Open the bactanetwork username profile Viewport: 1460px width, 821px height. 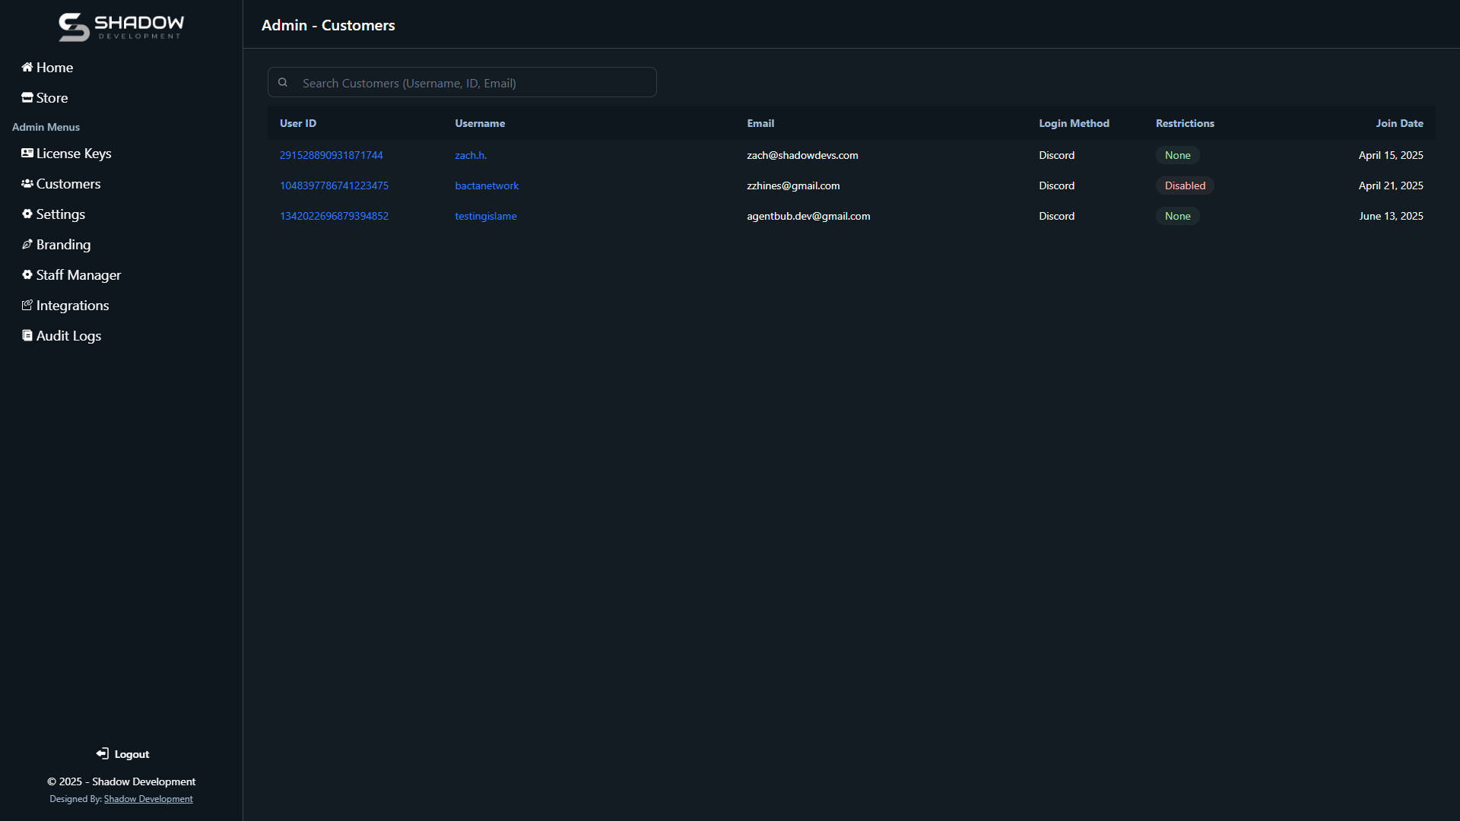click(x=487, y=185)
